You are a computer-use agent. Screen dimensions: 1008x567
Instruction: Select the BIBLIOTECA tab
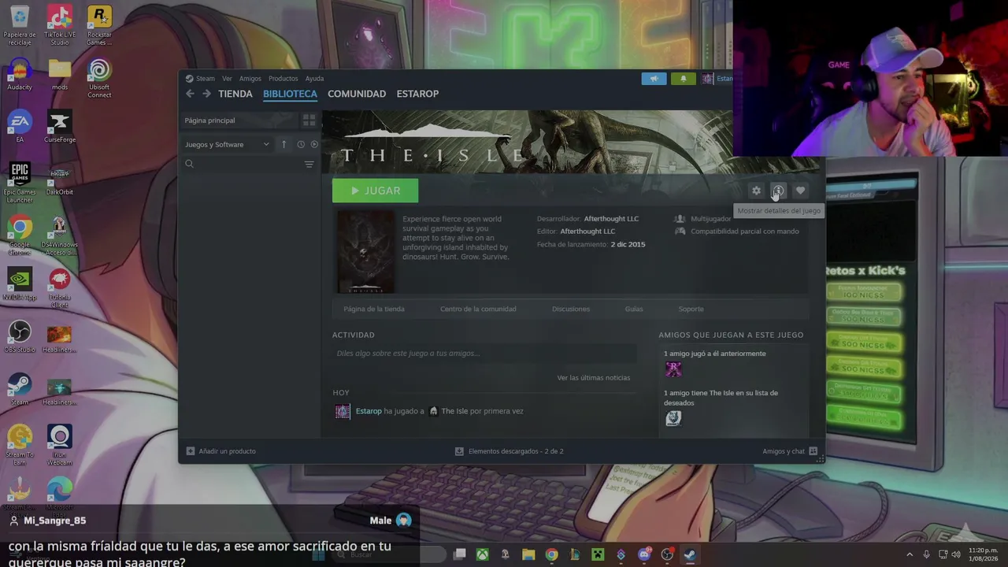pos(290,94)
